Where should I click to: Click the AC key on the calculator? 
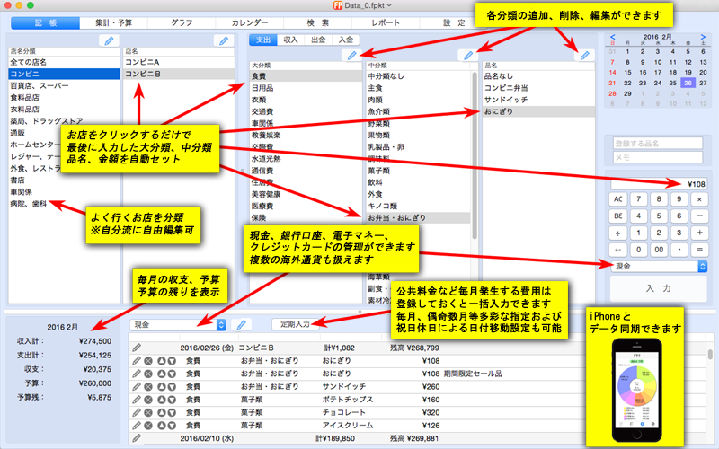pyautogui.click(x=618, y=199)
